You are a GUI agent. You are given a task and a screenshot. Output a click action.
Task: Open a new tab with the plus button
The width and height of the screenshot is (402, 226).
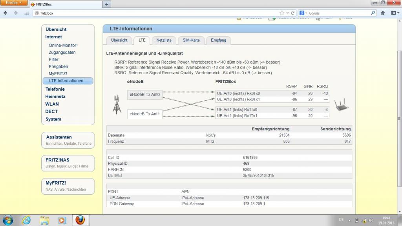107,4
